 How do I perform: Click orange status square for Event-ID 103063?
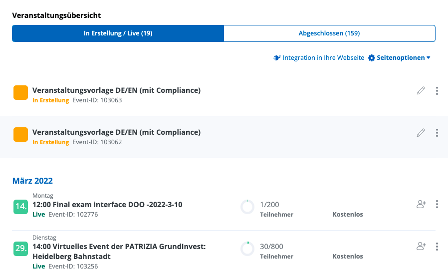point(20,93)
